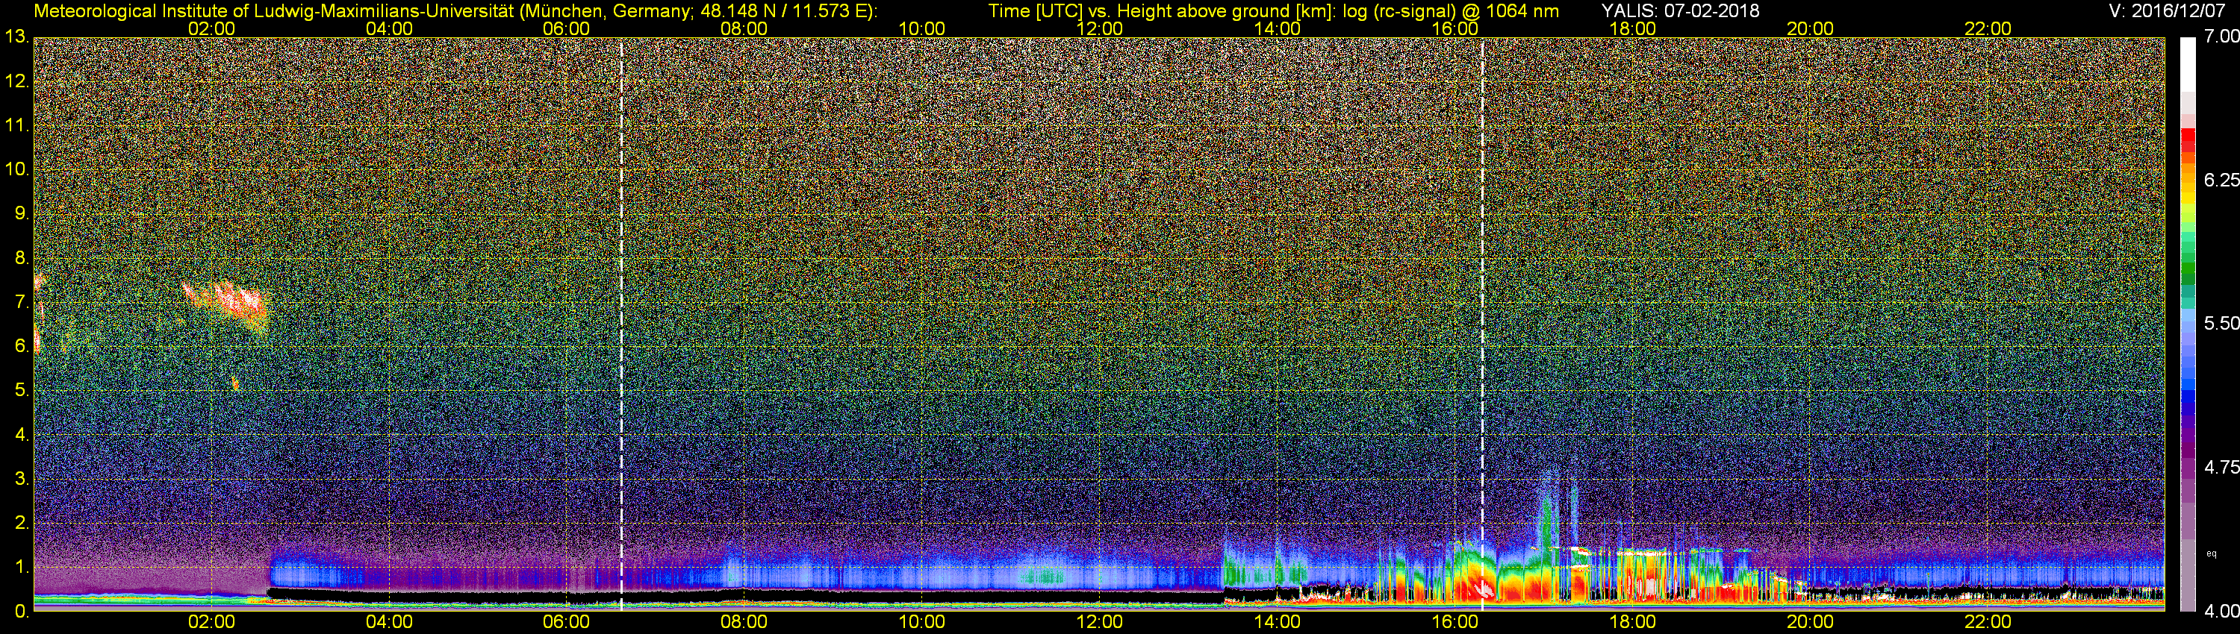This screenshot has width=2240, height=634.
Task: Click the 0 km height axis label
Action: [x=22, y=611]
